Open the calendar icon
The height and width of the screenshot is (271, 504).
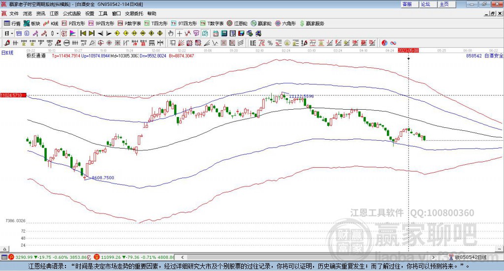(x=216, y=33)
